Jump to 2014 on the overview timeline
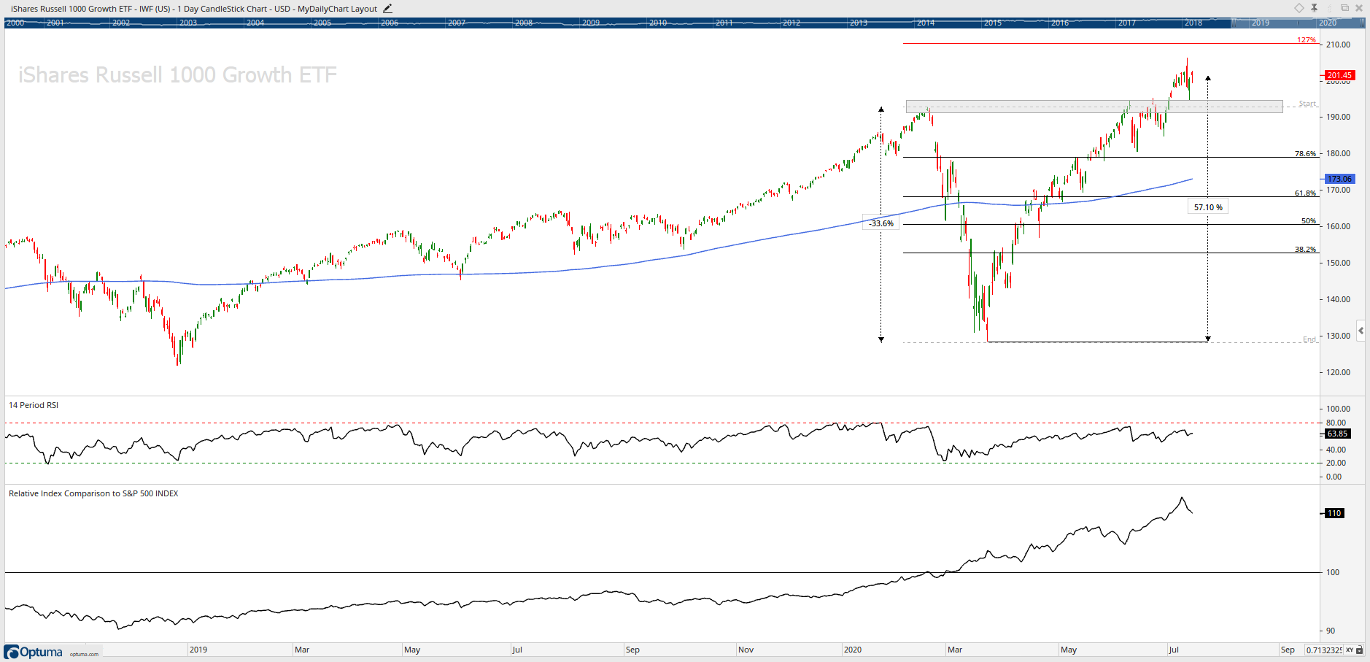 click(x=926, y=23)
